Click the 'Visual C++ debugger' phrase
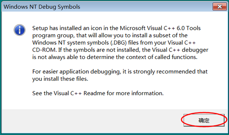The height and width of the screenshot is (135, 229). (x=180, y=50)
